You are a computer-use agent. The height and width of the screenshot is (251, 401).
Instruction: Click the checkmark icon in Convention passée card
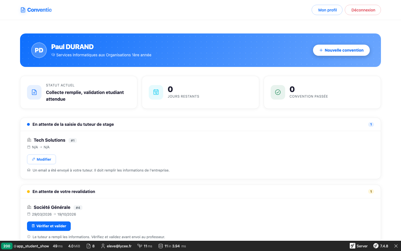pos(278,92)
